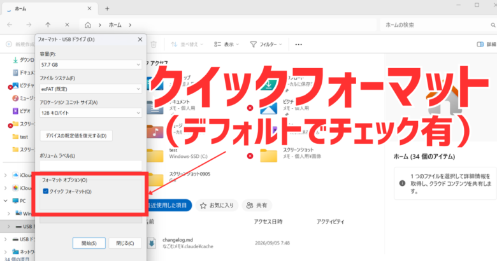497x261 pixels.
Task: Click the search magnifier icon
Action: (x=493, y=25)
